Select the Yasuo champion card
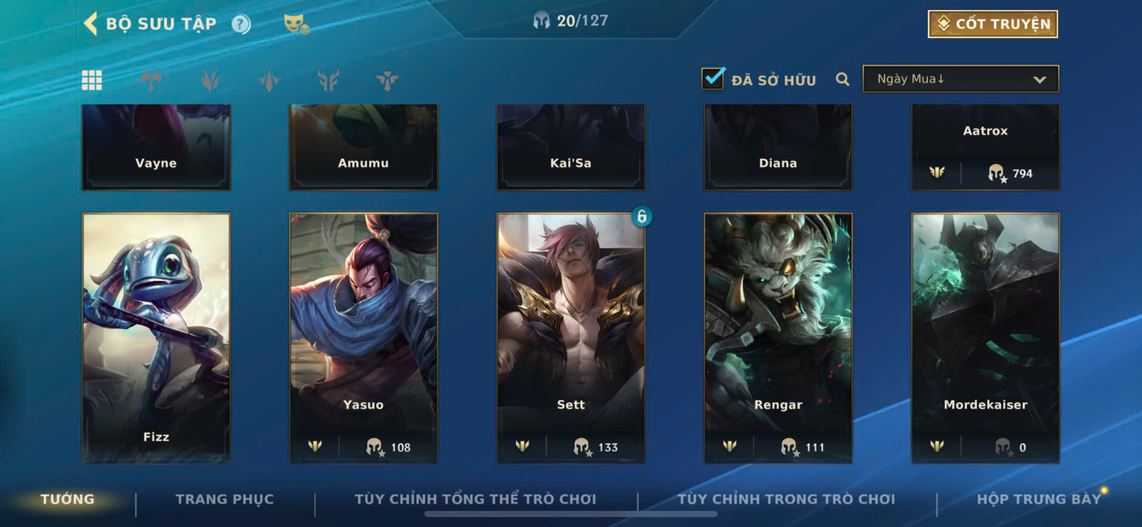The width and height of the screenshot is (1142, 527). coord(363,338)
